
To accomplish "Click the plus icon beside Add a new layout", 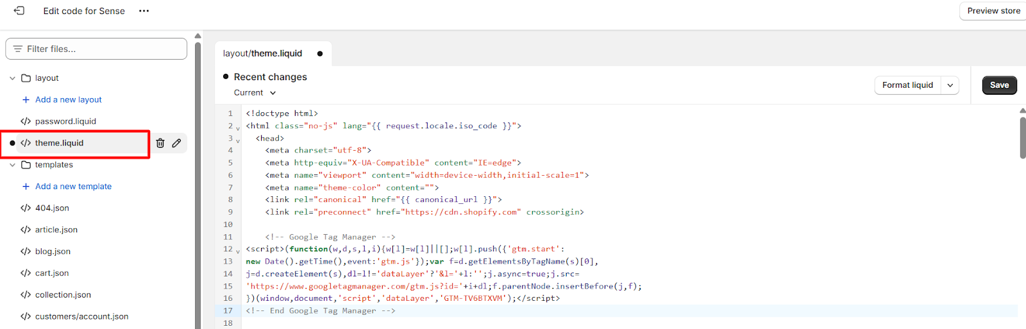I will pos(26,99).
